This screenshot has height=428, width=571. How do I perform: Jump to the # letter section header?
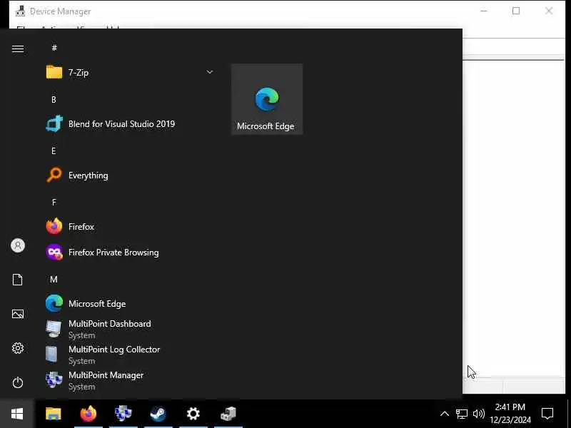[54, 48]
